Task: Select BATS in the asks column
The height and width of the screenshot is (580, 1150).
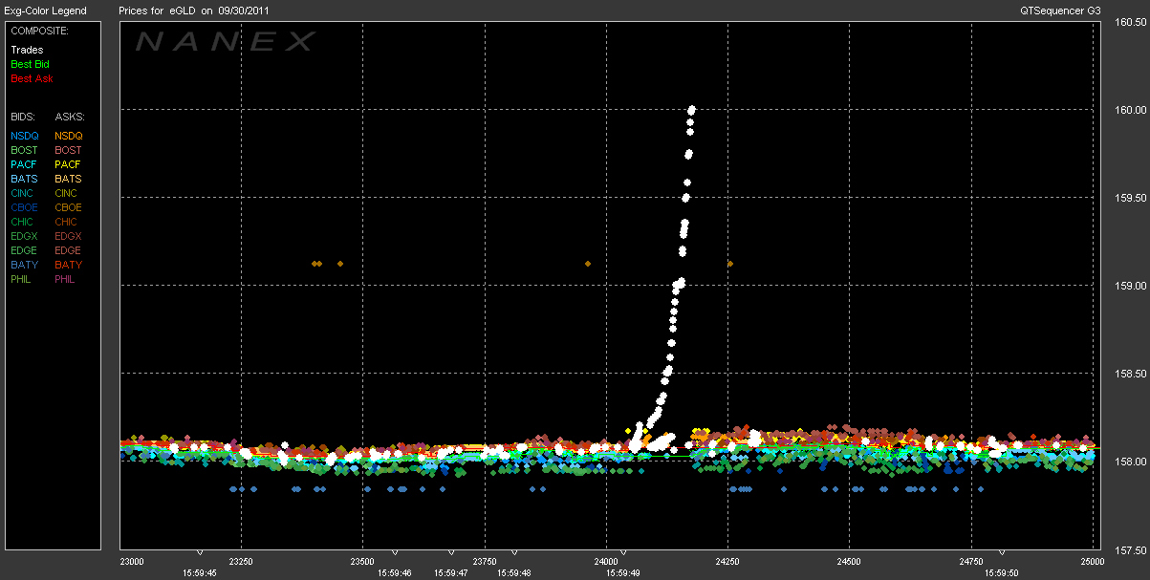Action: 69,179
